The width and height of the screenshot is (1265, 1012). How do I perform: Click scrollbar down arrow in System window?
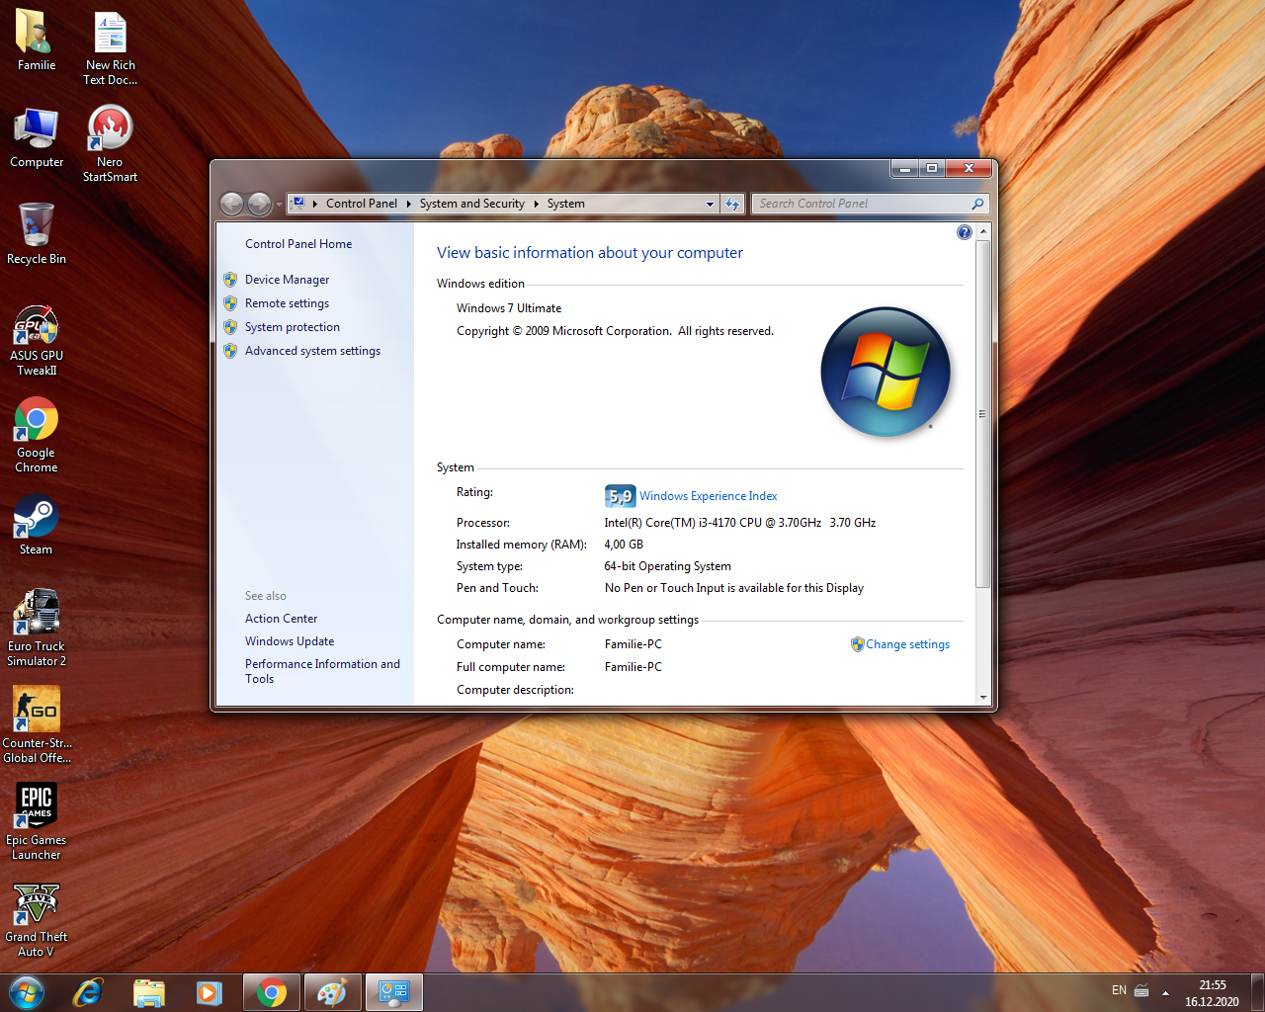tap(982, 697)
